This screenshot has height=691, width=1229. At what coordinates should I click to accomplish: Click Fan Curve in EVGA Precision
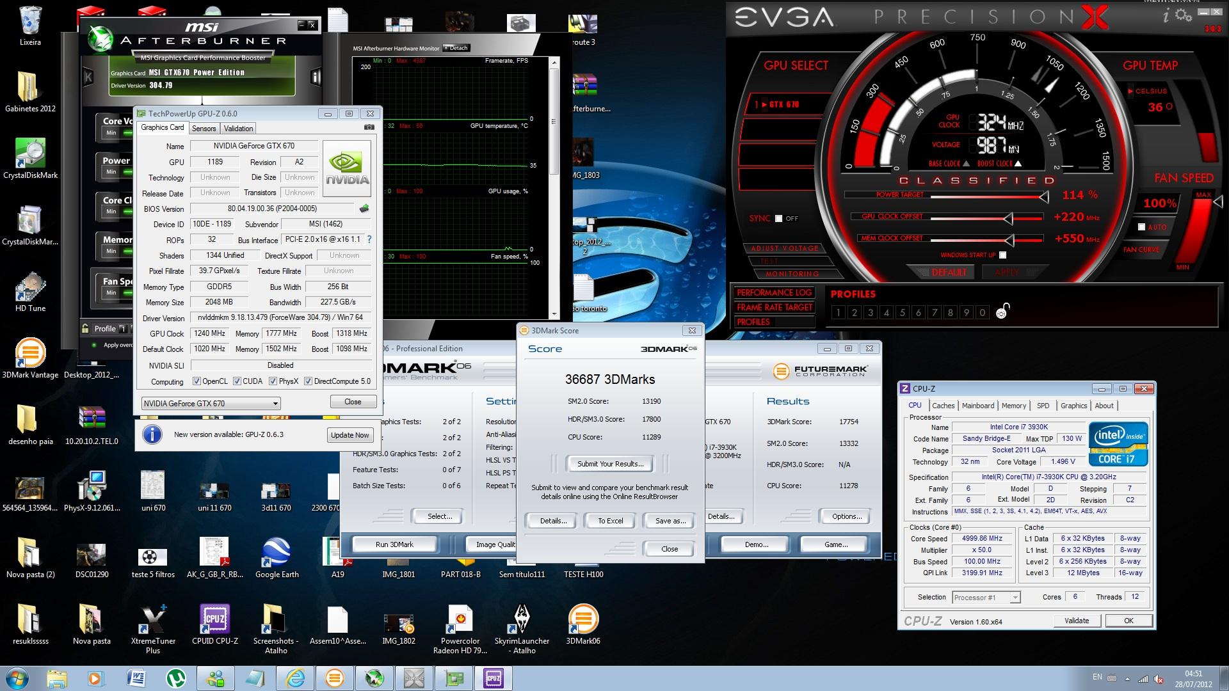pyautogui.click(x=1141, y=250)
